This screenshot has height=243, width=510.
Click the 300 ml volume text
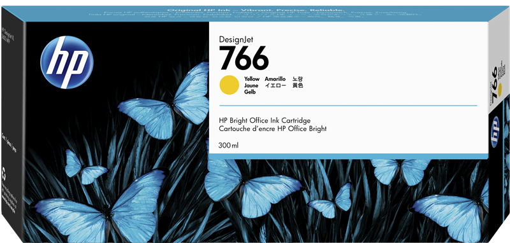[229, 146]
